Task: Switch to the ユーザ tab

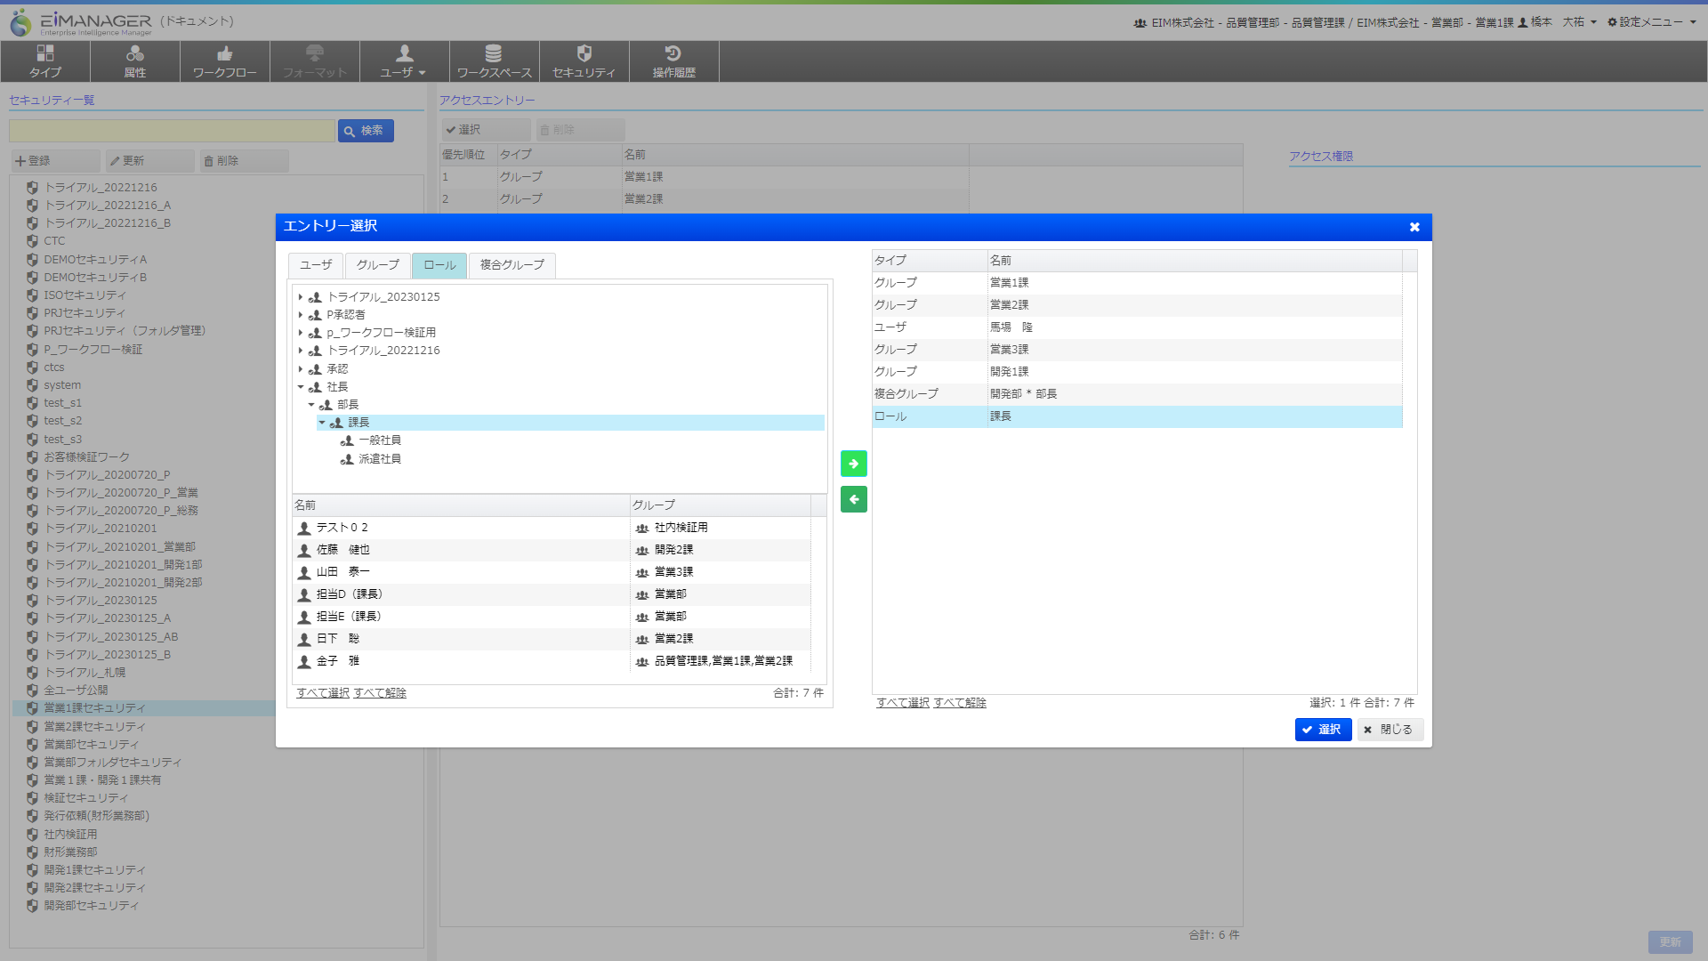Action: click(316, 265)
